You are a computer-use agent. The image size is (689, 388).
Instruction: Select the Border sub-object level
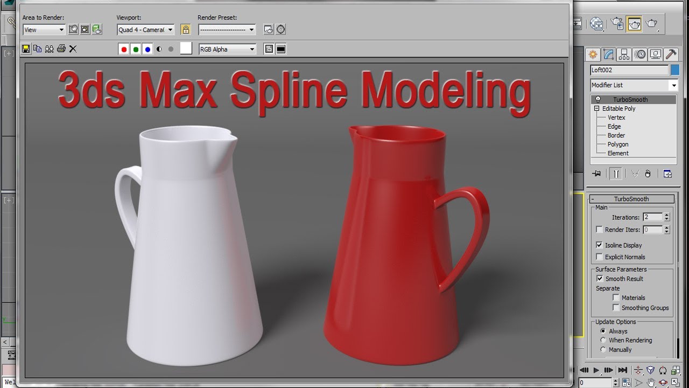616,135
